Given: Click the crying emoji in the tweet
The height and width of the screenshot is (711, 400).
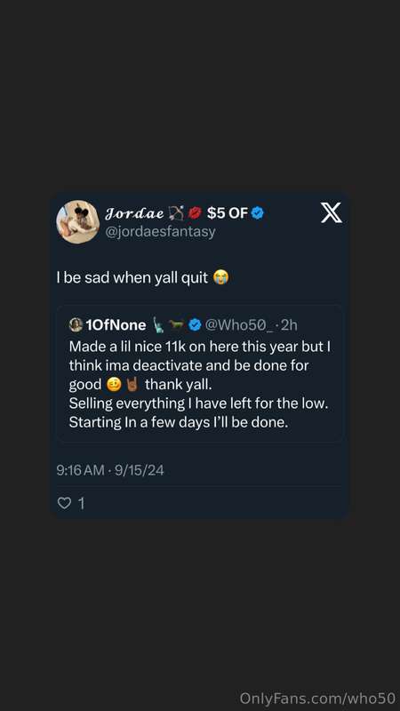Looking at the screenshot, I should point(220,277).
